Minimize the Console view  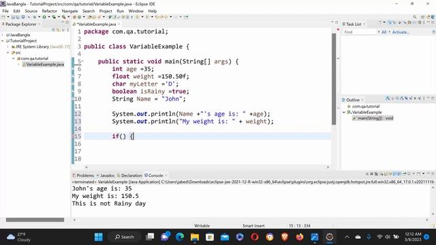tap(429, 174)
